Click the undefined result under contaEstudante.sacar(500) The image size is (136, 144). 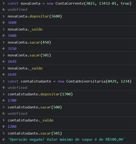(x=18, y=114)
